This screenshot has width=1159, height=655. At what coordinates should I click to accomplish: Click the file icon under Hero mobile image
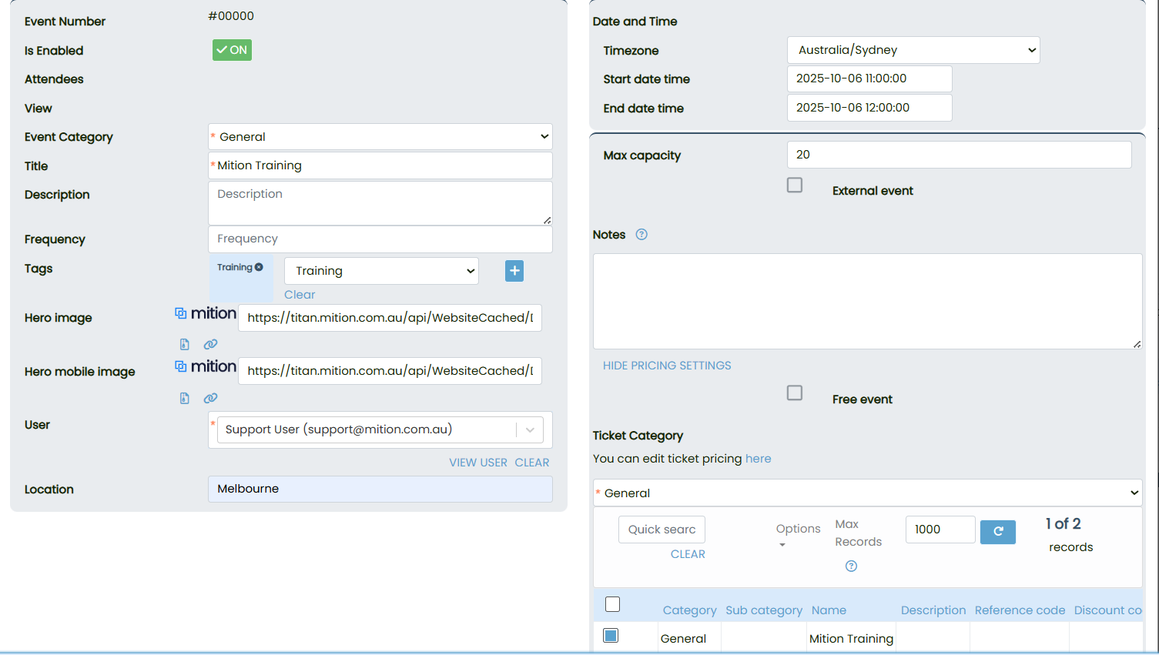[x=184, y=398]
